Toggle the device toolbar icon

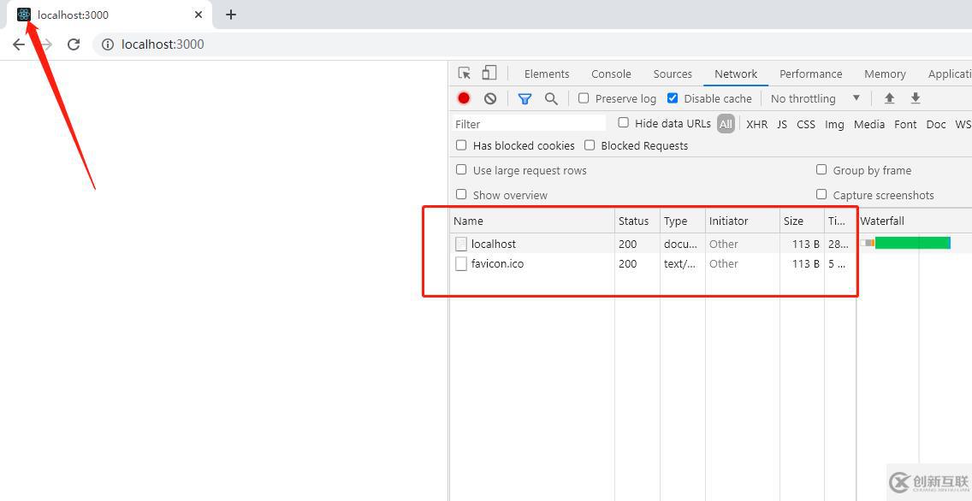point(489,74)
